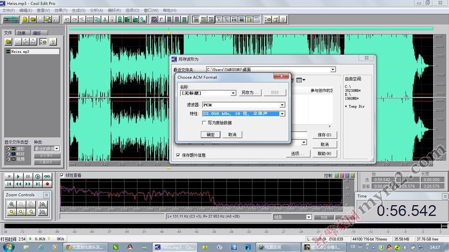Click the 选项... button
Image resolution: width=449 pixels, height=252 pixels.
(298, 154)
